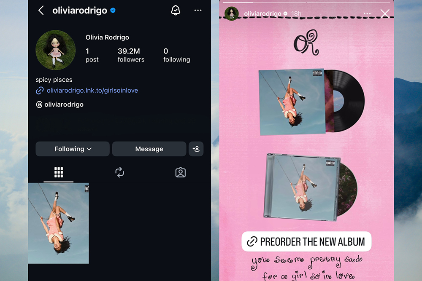This screenshot has width=422, height=281.
Task: Click the doll profile picture
Action: tap(56, 50)
